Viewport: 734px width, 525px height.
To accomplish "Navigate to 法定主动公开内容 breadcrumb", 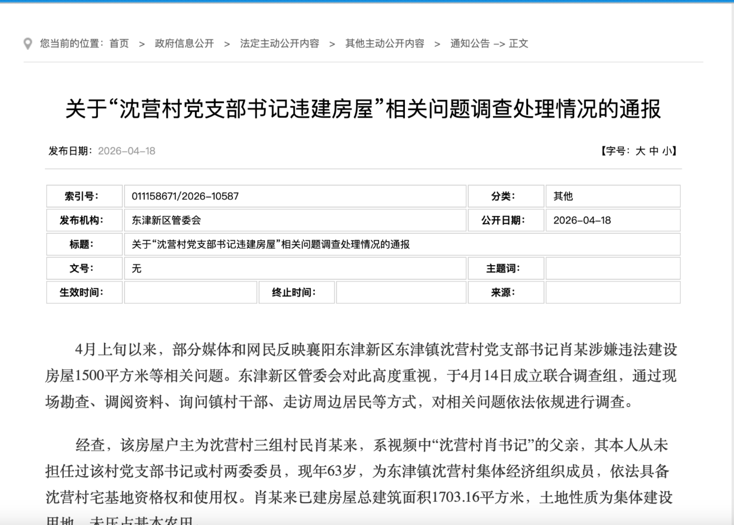I will point(279,44).
